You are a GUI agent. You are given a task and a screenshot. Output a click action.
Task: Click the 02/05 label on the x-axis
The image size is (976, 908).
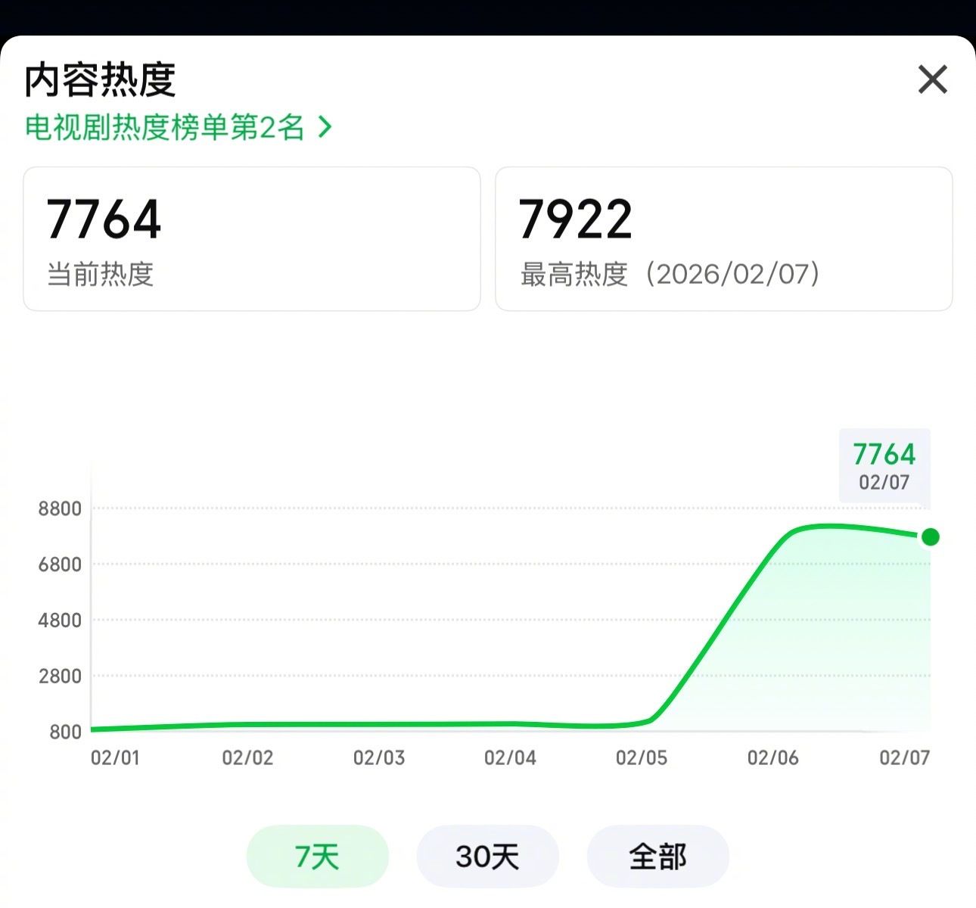642,757
